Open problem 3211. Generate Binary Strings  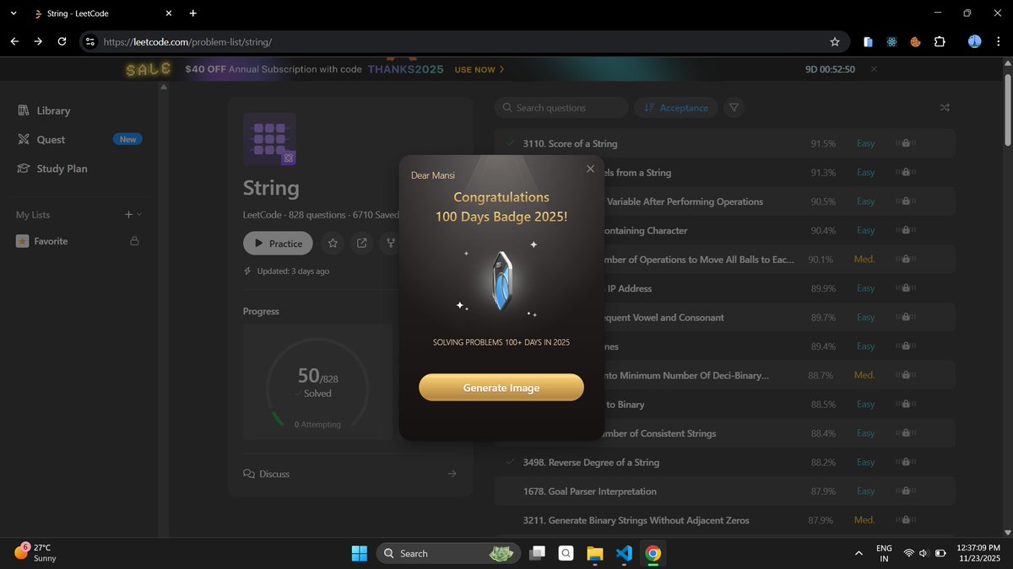(x=636, y=520)
